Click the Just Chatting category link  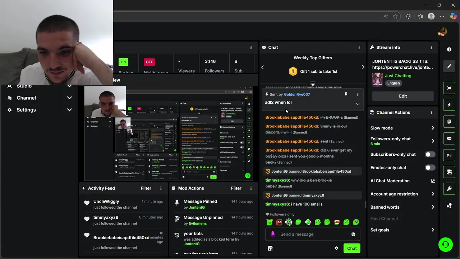[x=398, y=76]
